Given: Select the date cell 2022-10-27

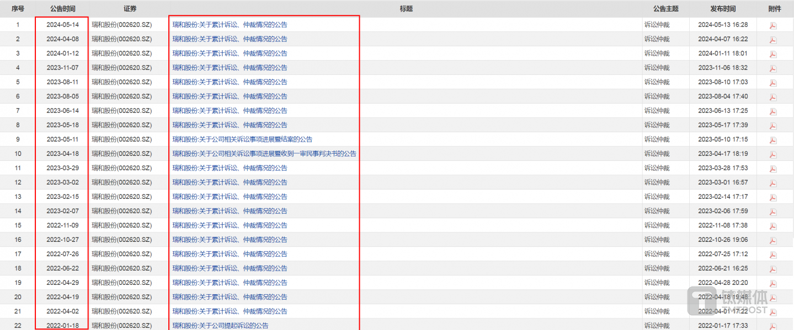Looking at the screenshot, I should 62,240.
